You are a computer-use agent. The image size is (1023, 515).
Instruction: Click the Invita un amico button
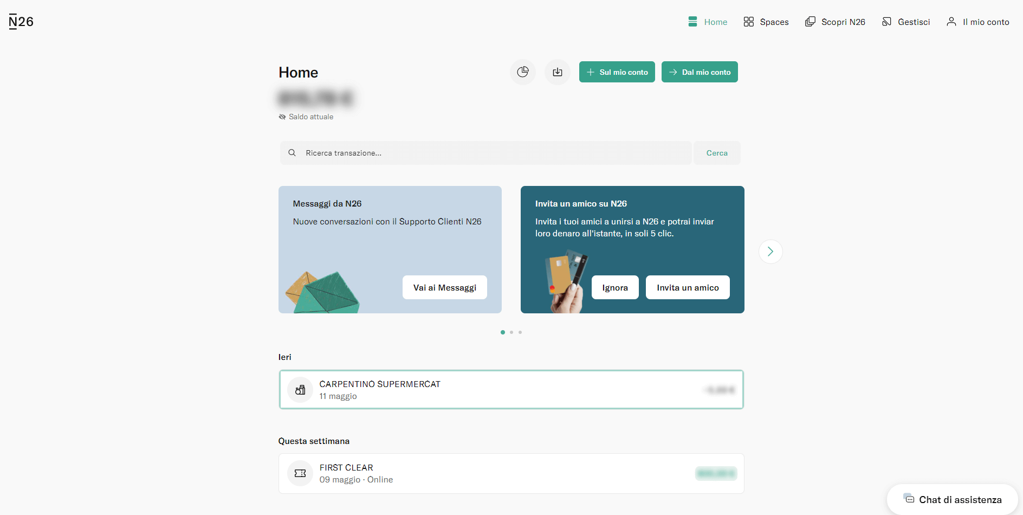688,287
